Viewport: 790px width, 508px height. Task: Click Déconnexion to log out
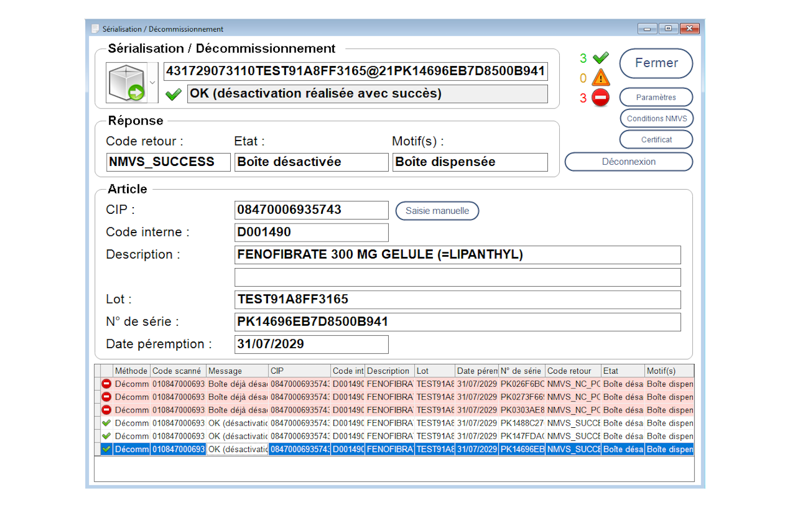click(x=629, y=161)
